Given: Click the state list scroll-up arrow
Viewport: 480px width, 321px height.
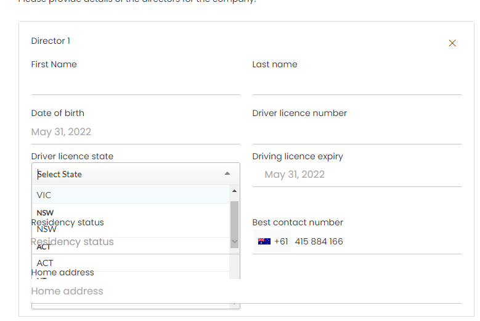Looking at the screenshot, I should (234, 191).
